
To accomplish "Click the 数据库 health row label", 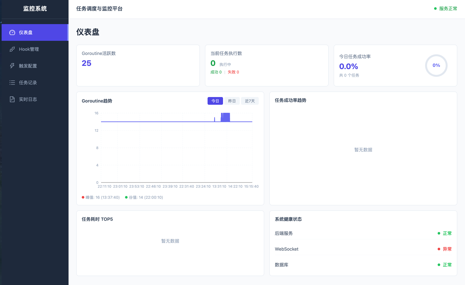I will [x=282, y=265].
